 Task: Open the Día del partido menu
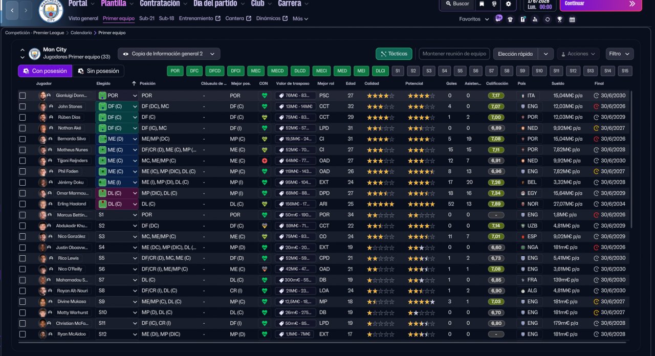point(219,4)
